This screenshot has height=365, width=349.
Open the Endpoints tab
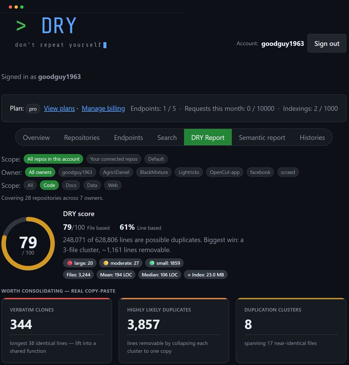129,137
